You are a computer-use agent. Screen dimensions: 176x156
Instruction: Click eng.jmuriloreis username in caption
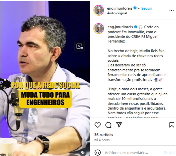click(x=120, y=27)
